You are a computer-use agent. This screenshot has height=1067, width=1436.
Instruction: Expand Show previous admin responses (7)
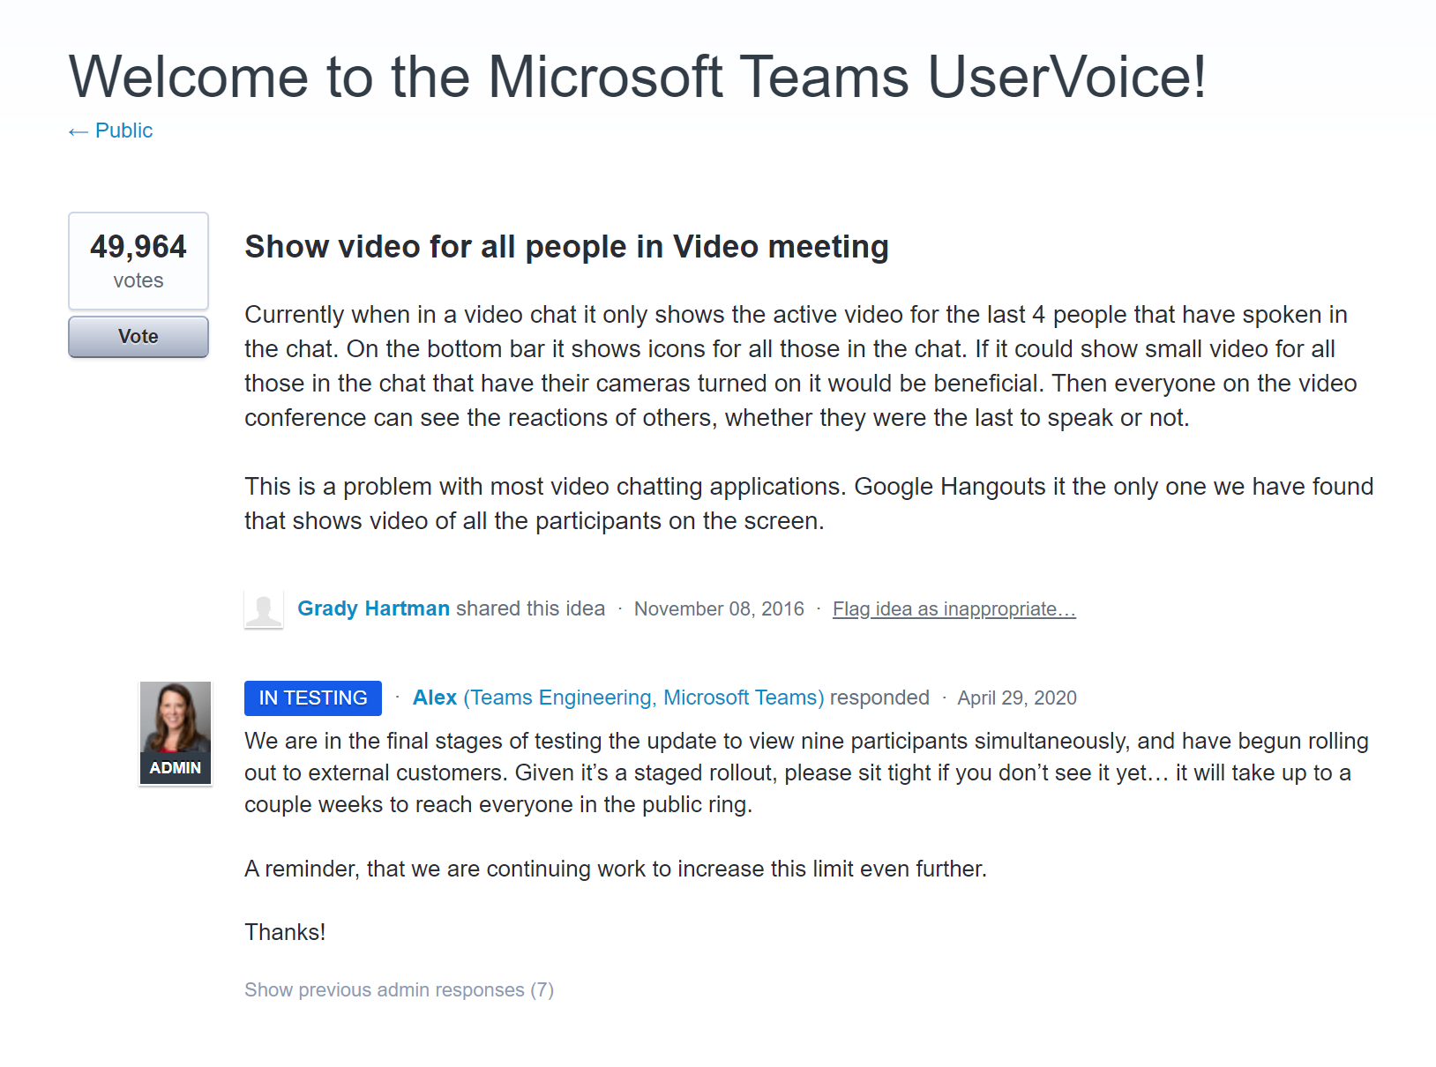[x=399, y=990]
